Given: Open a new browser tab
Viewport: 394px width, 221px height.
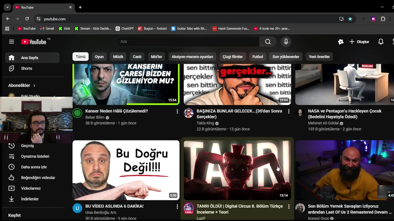Looking at the screenshot, I should click(80, 7).
